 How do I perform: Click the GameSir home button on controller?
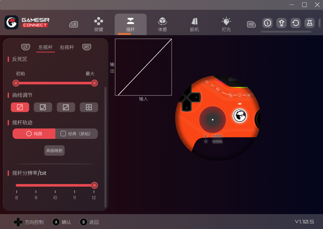pyautogui.click(x=240, y=116)
